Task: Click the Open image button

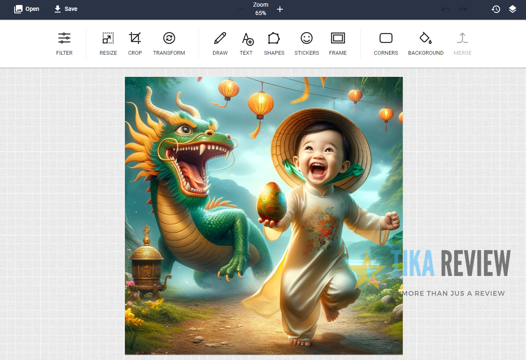Action: [27, 9]
